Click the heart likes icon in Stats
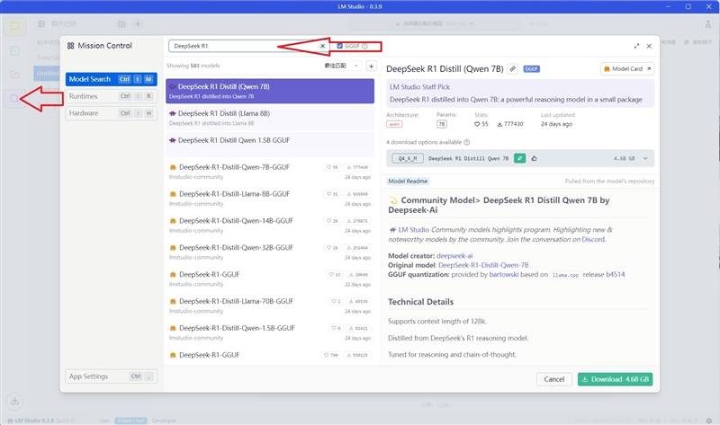 (x=477, y=124)
